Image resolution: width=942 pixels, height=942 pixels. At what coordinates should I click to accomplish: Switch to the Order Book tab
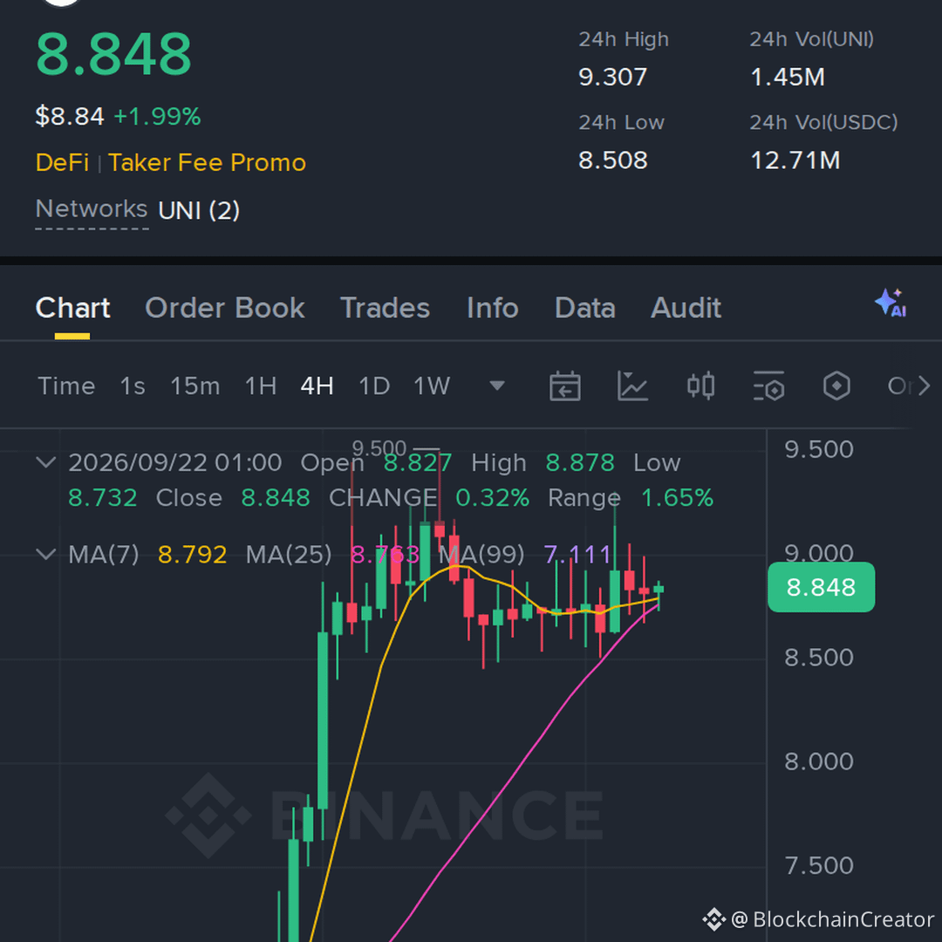pyautogui.click(x=225, y=308)
